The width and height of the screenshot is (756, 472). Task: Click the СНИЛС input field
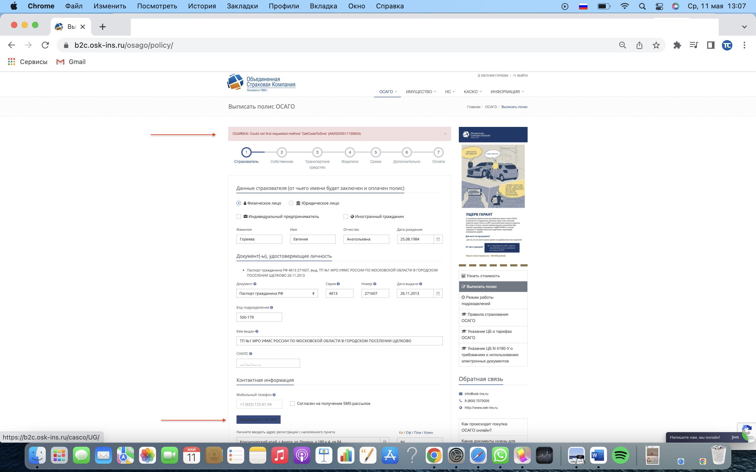(x=268, y=363)
